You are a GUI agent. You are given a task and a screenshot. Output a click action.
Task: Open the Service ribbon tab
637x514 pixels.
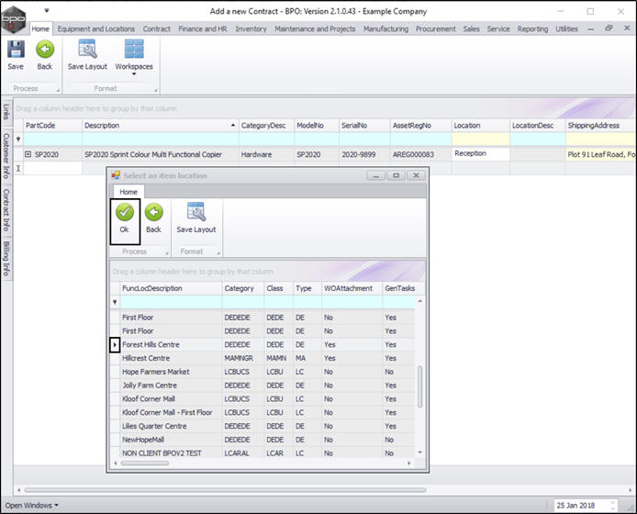[498, 28]
